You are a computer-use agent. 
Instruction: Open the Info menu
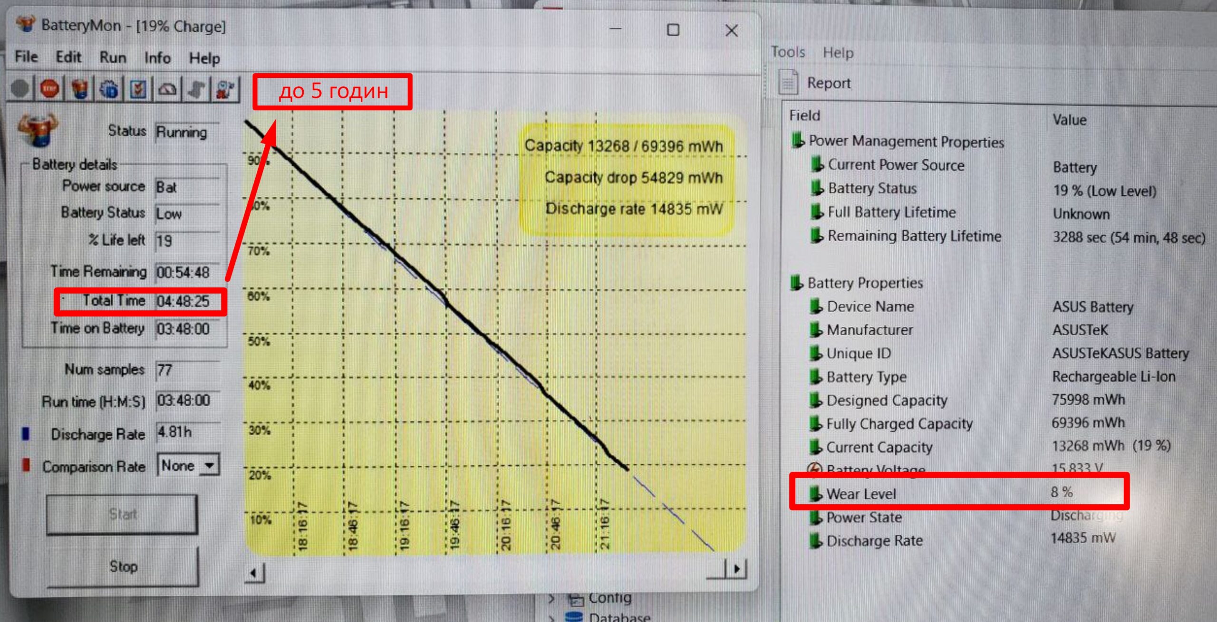point(157,58)
